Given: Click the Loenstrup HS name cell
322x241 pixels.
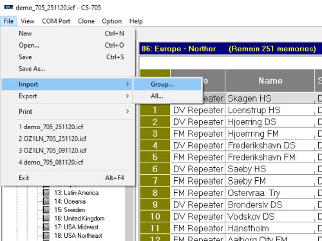Looking at the screenshot, I should (270, 110).
